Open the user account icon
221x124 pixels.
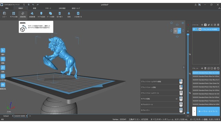click(x=195, y=4)
